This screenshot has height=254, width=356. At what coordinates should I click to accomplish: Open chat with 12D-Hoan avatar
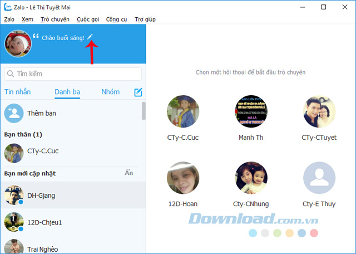pyautogui.click(x=183, y=178)
